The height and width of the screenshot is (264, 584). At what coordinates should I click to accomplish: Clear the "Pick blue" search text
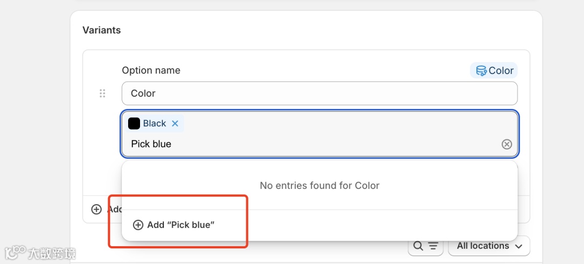tap(507, 144)
